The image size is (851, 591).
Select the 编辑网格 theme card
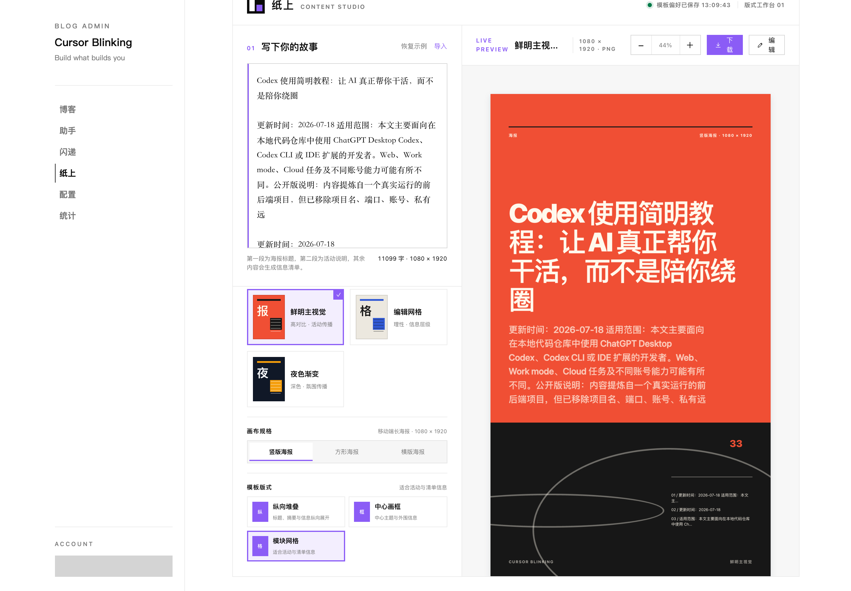[399, 317]
